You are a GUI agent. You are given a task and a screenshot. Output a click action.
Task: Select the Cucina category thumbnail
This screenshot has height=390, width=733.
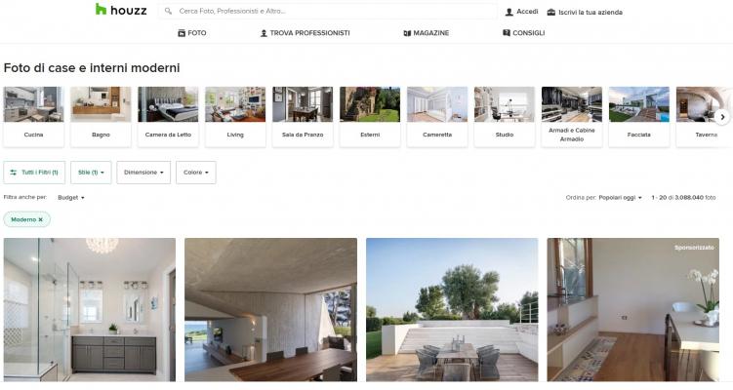click(x=33, y=117)
